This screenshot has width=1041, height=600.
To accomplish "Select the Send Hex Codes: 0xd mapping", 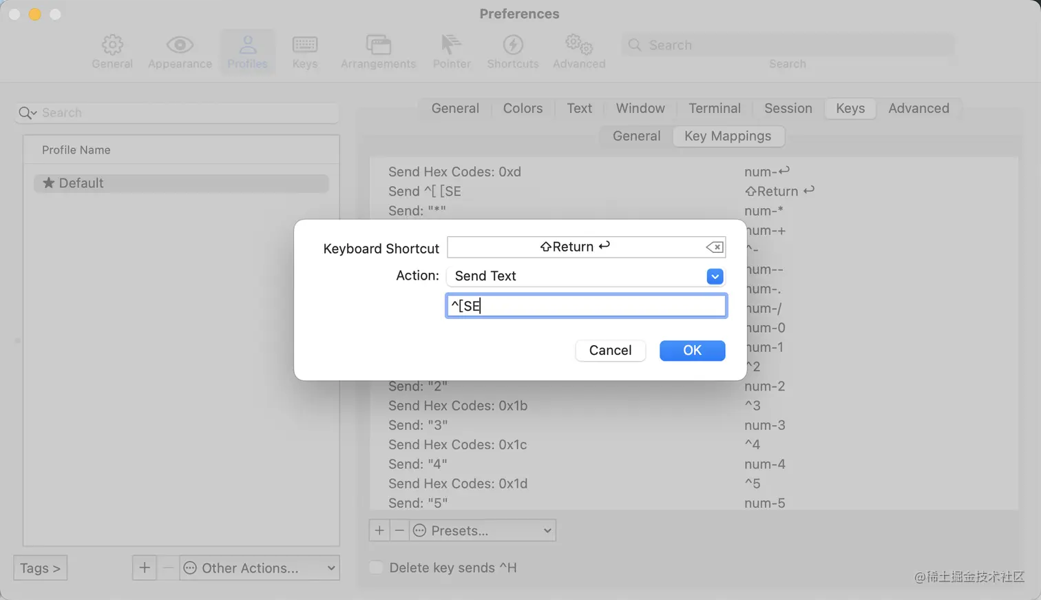I will point(693,172).
